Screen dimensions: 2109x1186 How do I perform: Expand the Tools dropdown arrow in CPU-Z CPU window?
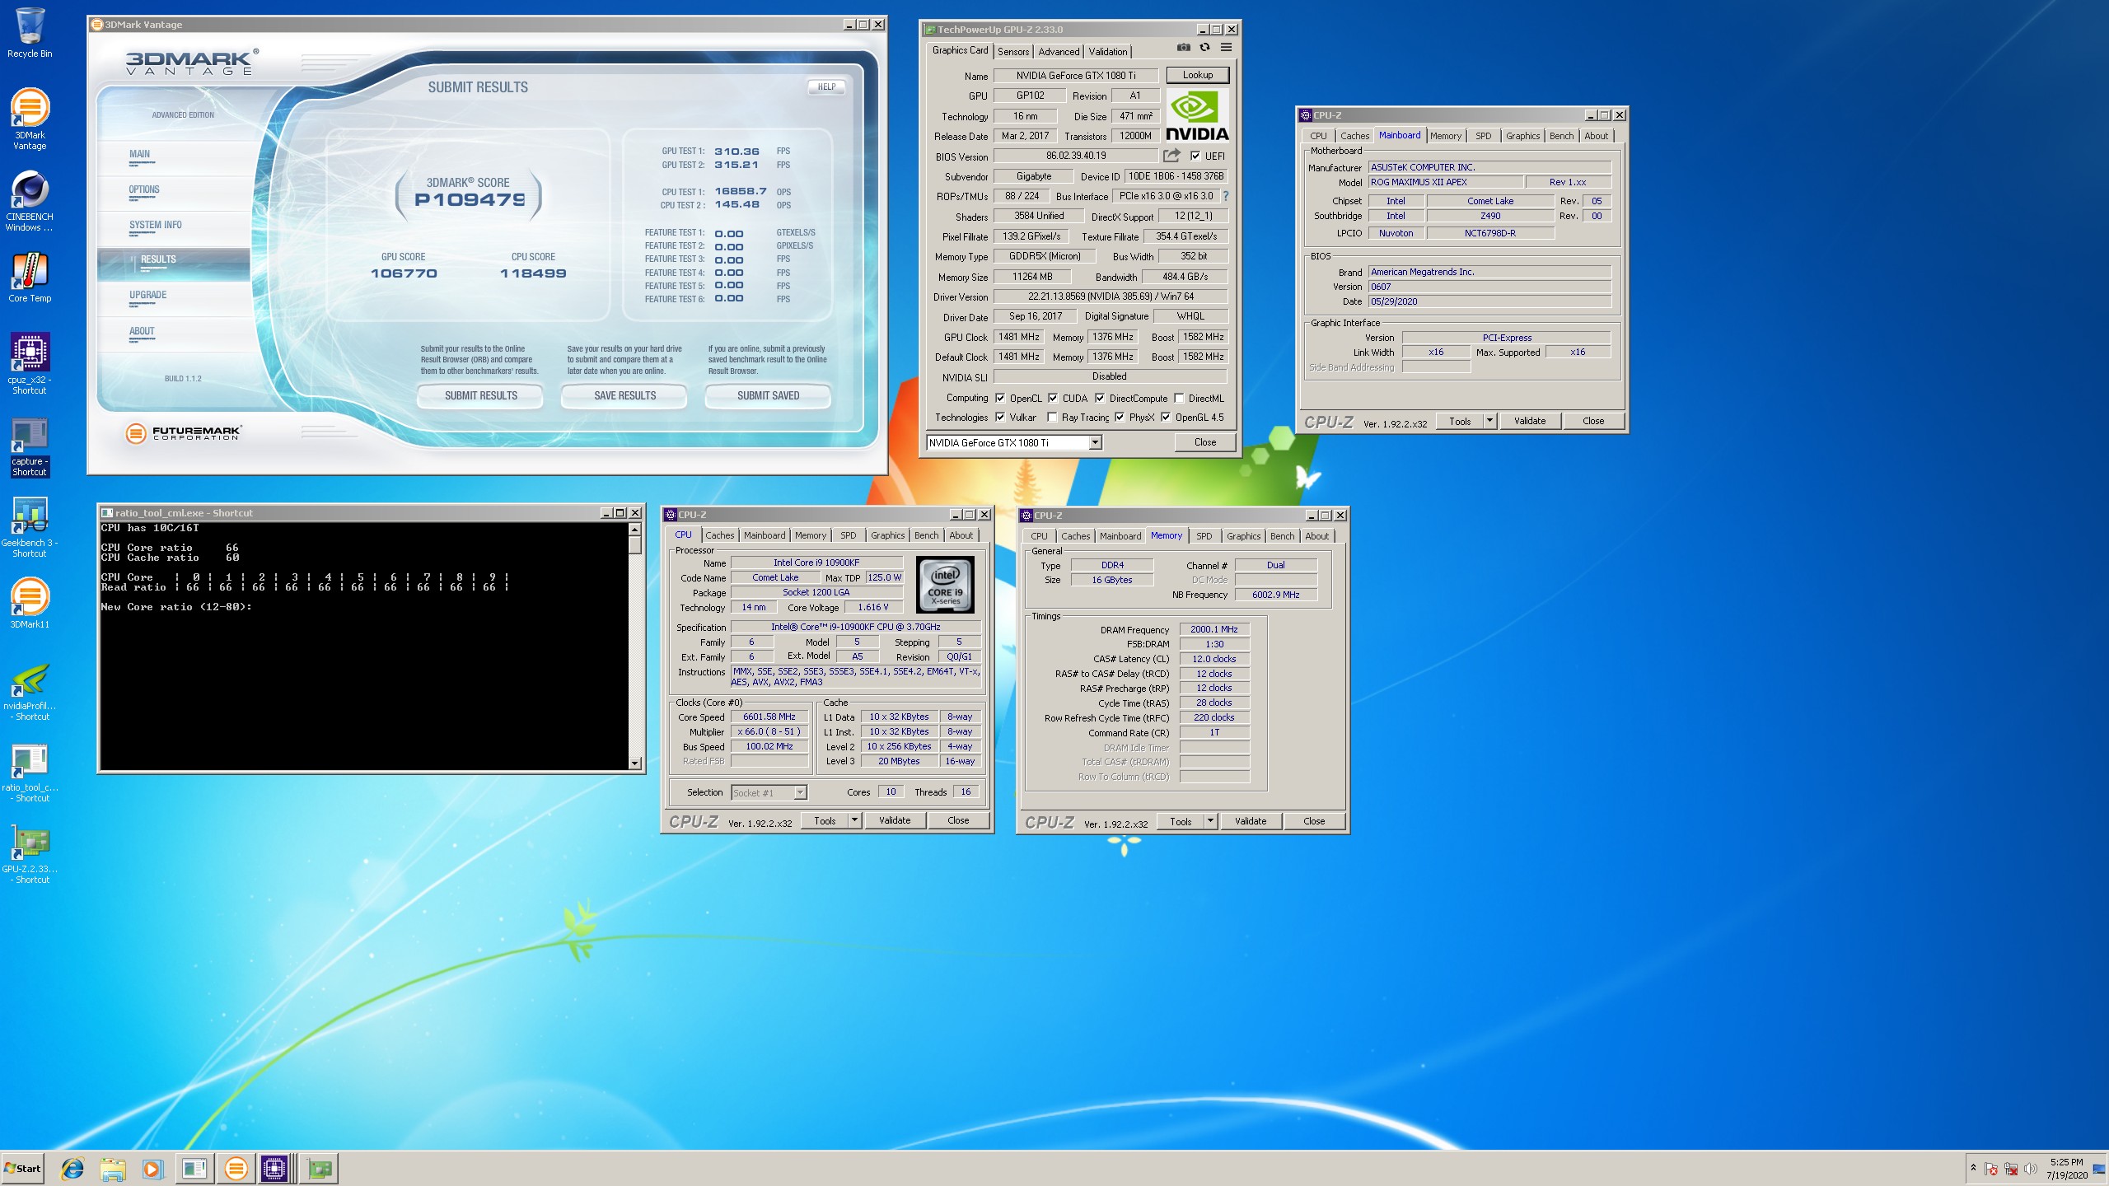click(x=854, y=820)
